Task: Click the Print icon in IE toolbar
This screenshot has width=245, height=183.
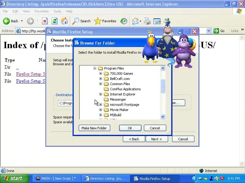Action: [147, 21]
